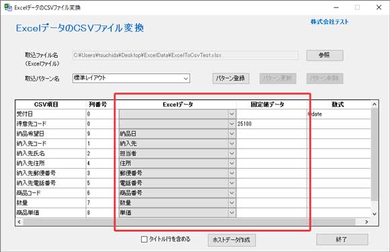Select the 商品単価 CSV item cell
390x252 pixels.
[51, 212]
